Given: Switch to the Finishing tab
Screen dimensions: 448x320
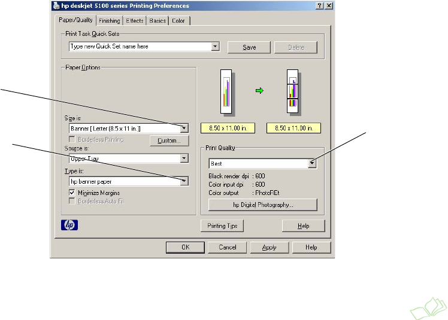Looking at the screenshot, I should (110, 20).
